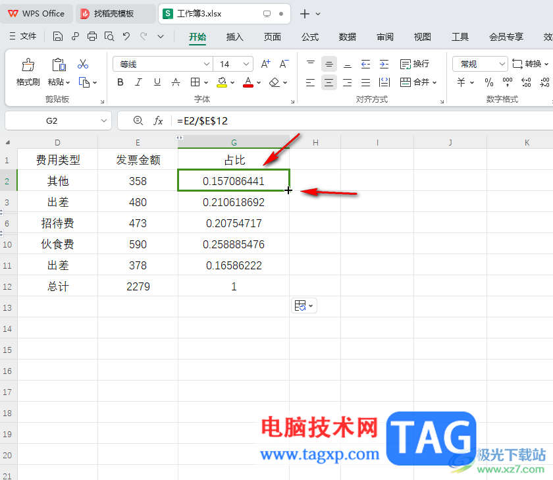Click the Borders grid icon
Screen dimensions: 553x480
[195, 82]
